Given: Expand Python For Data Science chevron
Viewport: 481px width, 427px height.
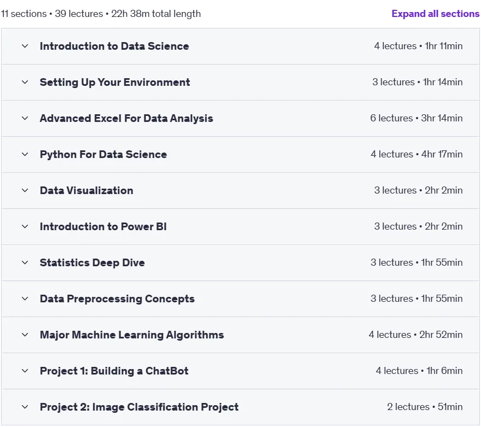Looking at the screenshot, I should click(x=25, y=155).
